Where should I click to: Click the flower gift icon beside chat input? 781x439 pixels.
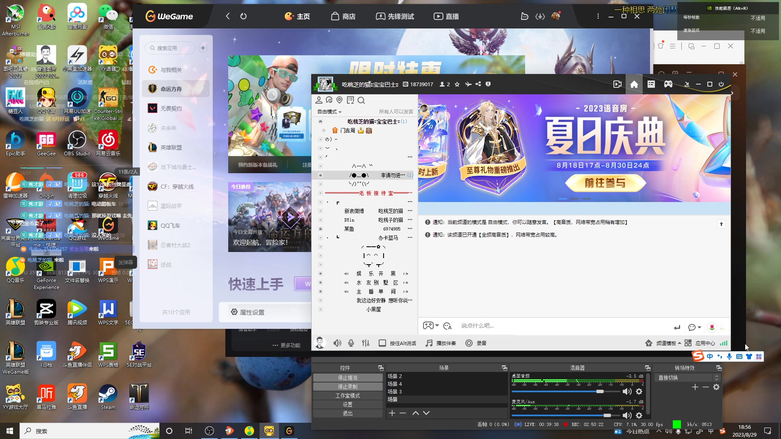(712, 327)
